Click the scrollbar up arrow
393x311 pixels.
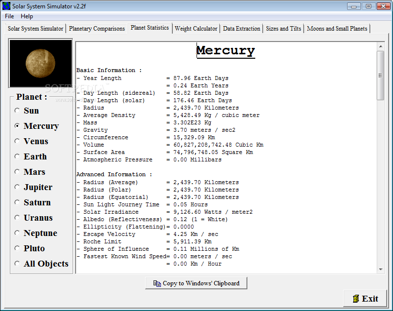pos(381,46)
